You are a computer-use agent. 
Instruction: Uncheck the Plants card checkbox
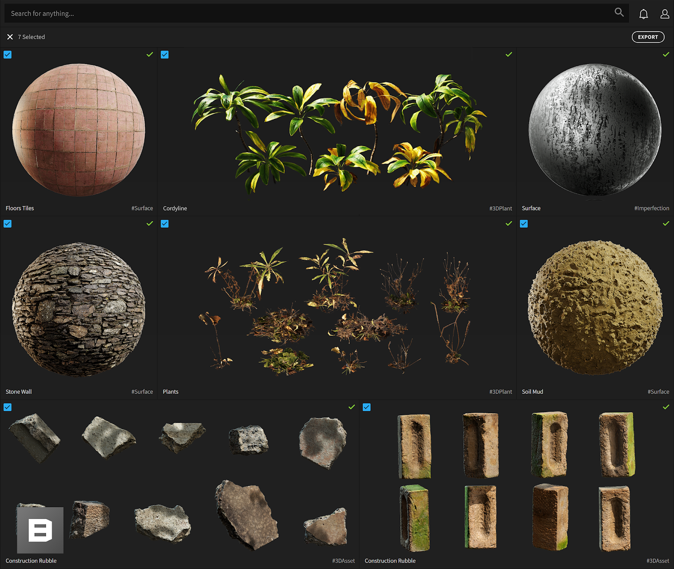[165, 224]
